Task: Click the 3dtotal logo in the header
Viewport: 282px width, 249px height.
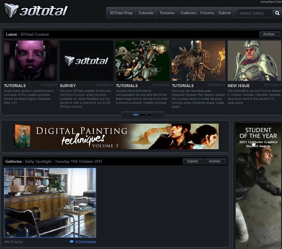Action: [36, 10]
